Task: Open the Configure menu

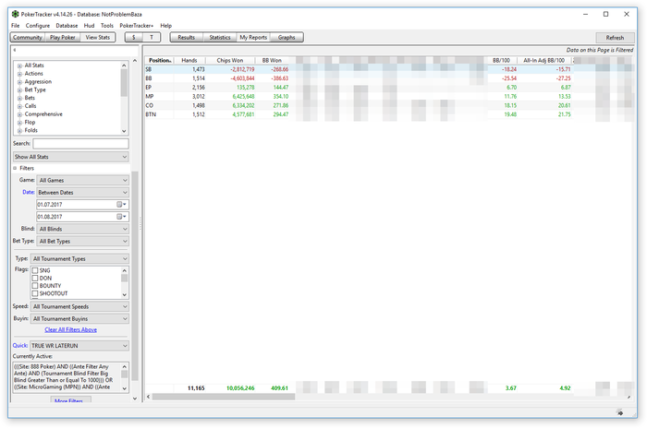Action: coord(38,26)
